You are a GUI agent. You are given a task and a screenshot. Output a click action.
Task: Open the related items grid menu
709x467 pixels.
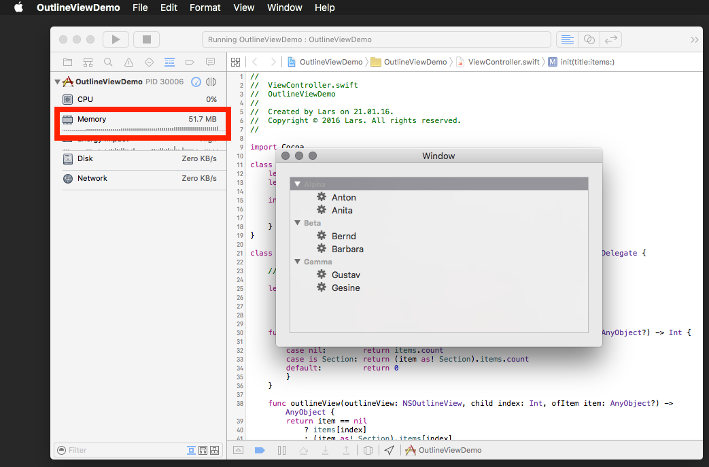[x=236, y=62]
